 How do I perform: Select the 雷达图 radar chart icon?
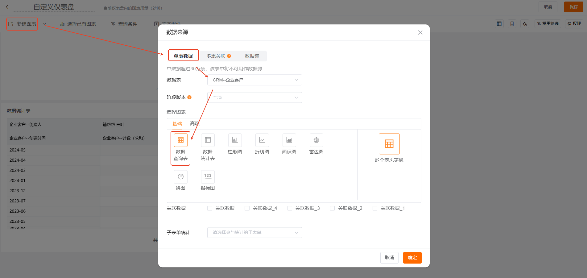tap(316, 140)
